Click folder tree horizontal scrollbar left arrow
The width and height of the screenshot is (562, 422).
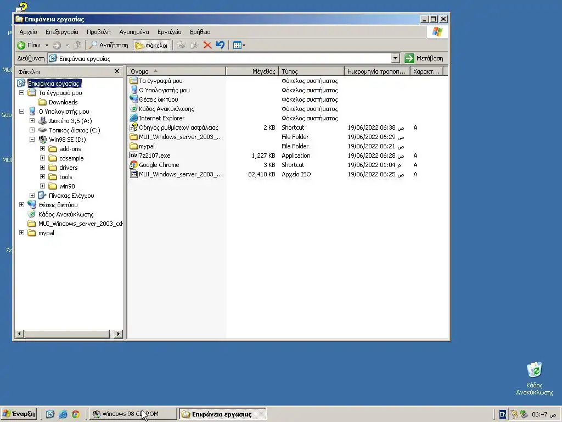[x=19, y=334]
